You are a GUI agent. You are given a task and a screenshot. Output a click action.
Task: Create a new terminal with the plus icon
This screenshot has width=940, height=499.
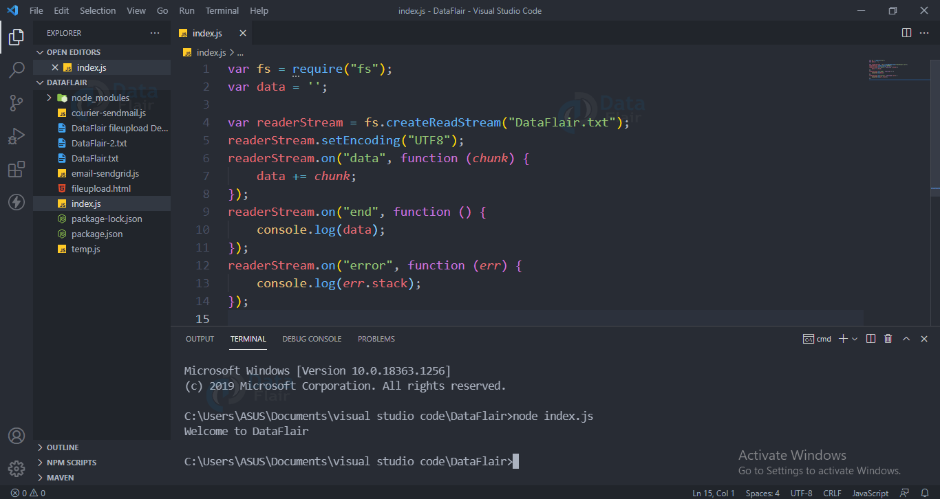pyautogui.click(x=844, y=338)
